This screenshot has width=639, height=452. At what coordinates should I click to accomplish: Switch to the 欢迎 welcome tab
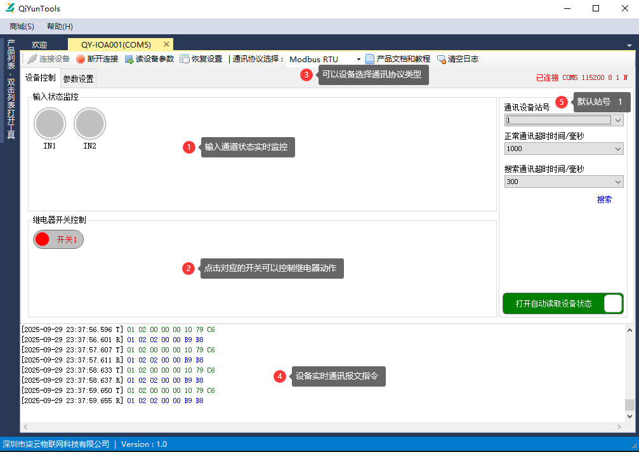click(x=39, y=45)
